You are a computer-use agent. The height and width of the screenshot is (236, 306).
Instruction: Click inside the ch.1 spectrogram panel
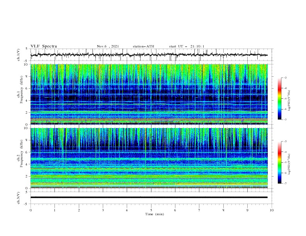click(x=149, y=94)
